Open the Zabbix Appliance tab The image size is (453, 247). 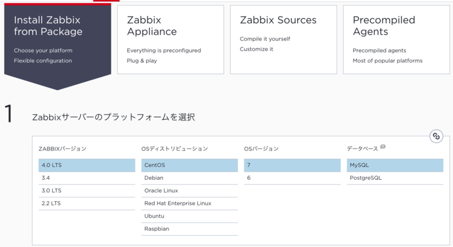(x=171, y=39)
